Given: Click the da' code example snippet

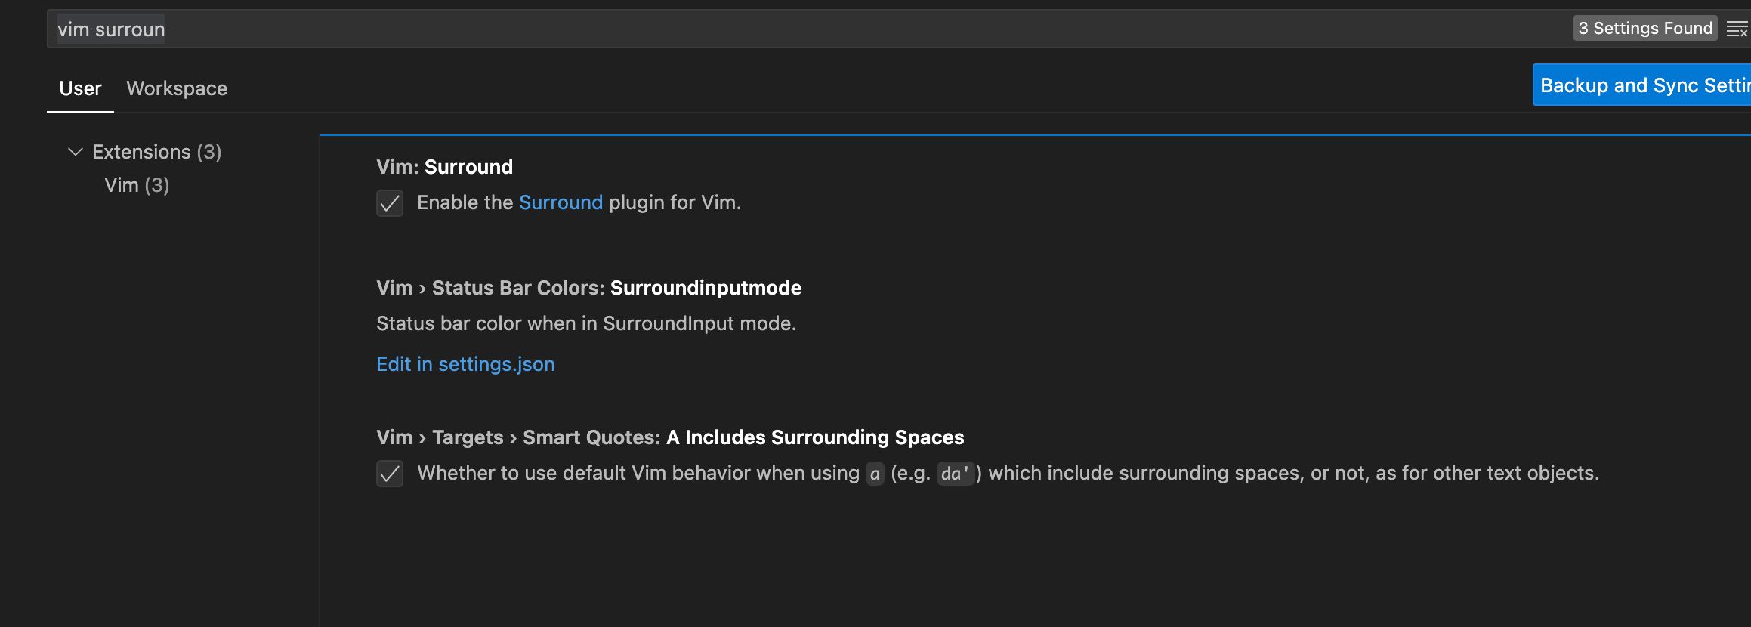Looking at the screenshot, I should click(955, 473).
